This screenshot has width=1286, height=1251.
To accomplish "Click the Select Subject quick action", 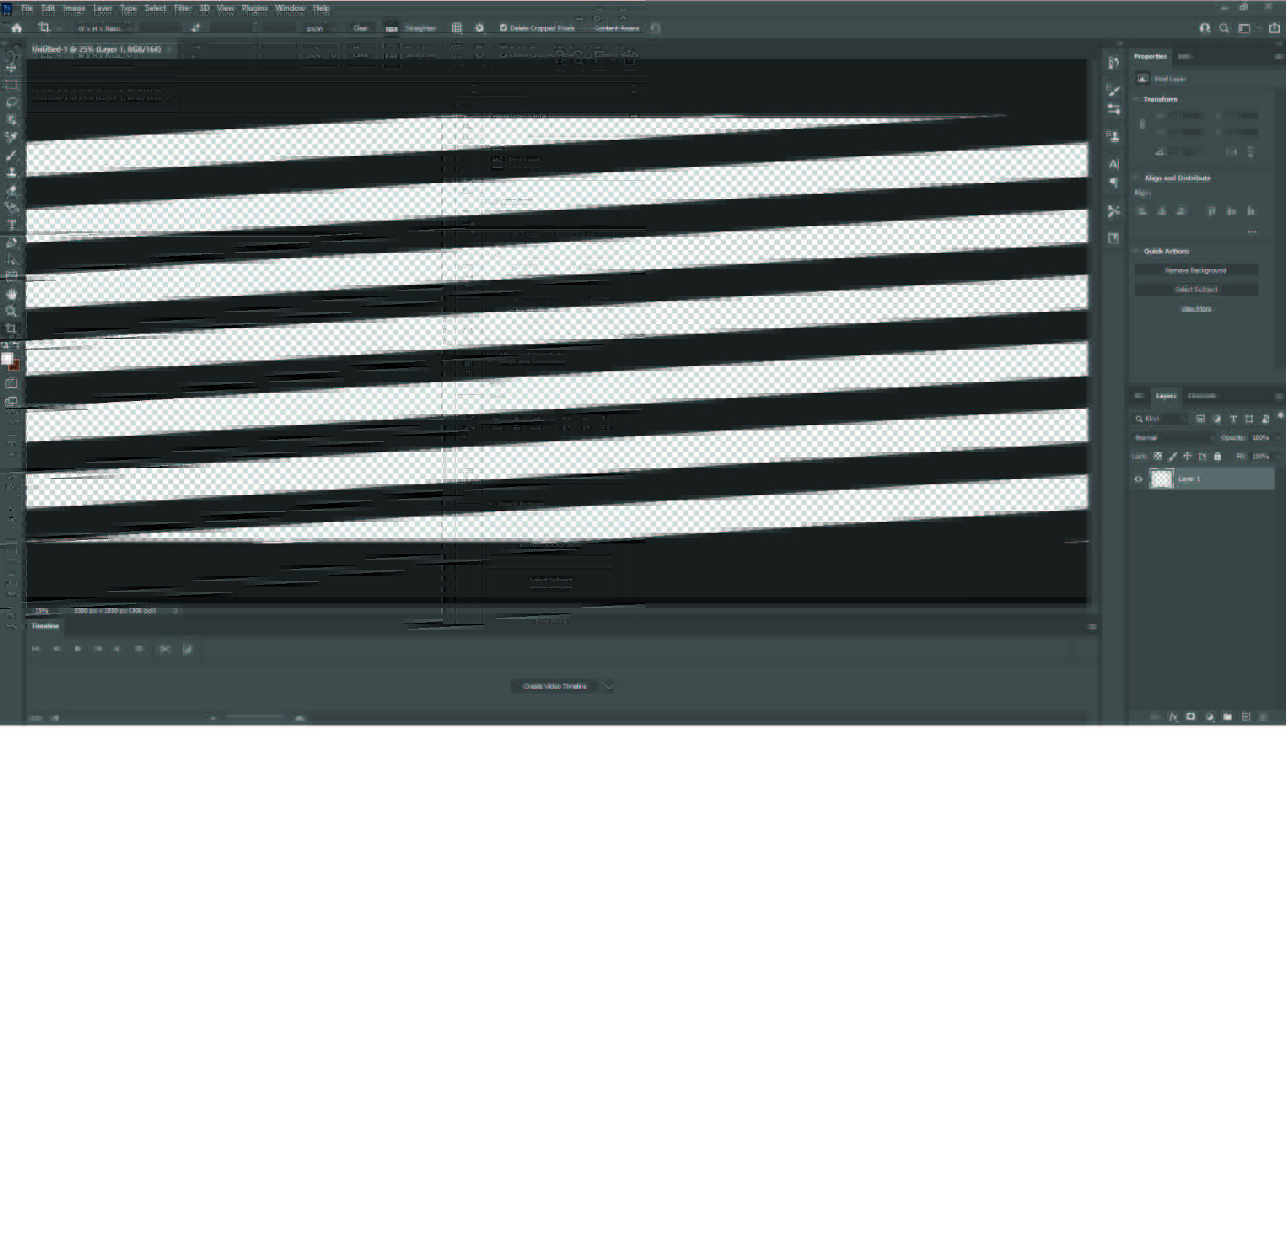I will pos(1196,289).
